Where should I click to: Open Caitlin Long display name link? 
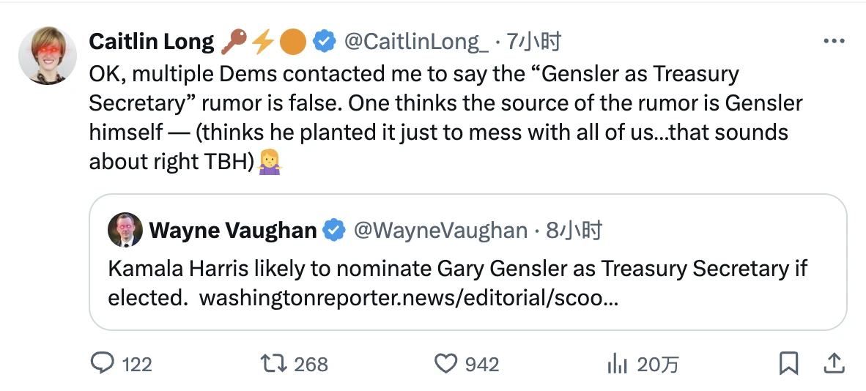click(x=152, y=42)
